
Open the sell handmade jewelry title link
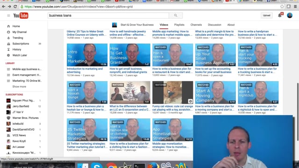tap(128, 33)
